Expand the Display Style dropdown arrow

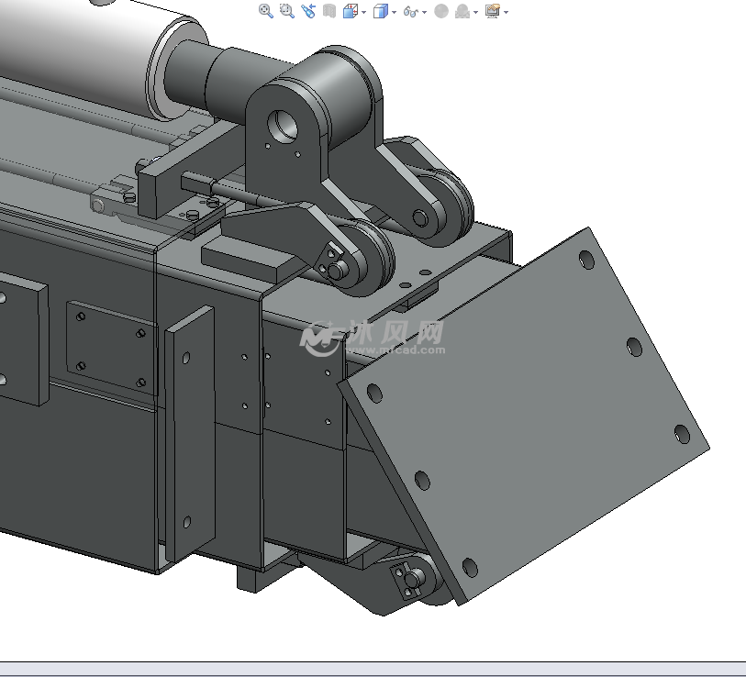(x=394, y=12)
